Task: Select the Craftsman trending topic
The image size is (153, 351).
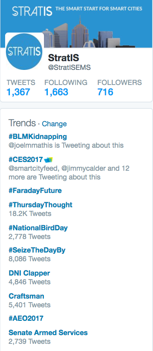Action: point(26,296)
